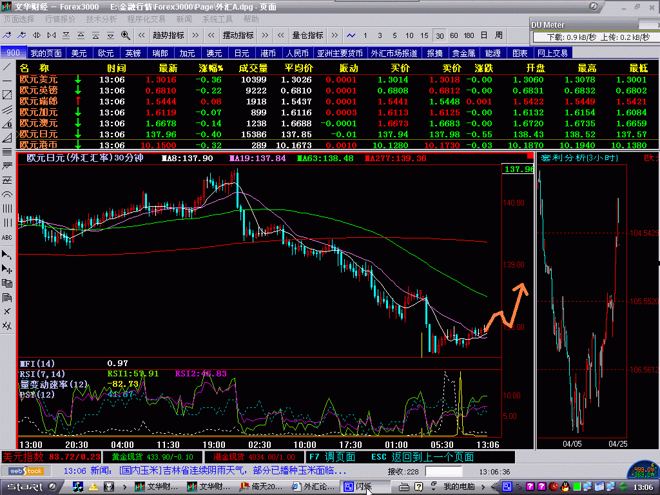Viewport: 660px width, 495px height.
Task: Click the delete all drawings tool
Action: coord(6,325)
